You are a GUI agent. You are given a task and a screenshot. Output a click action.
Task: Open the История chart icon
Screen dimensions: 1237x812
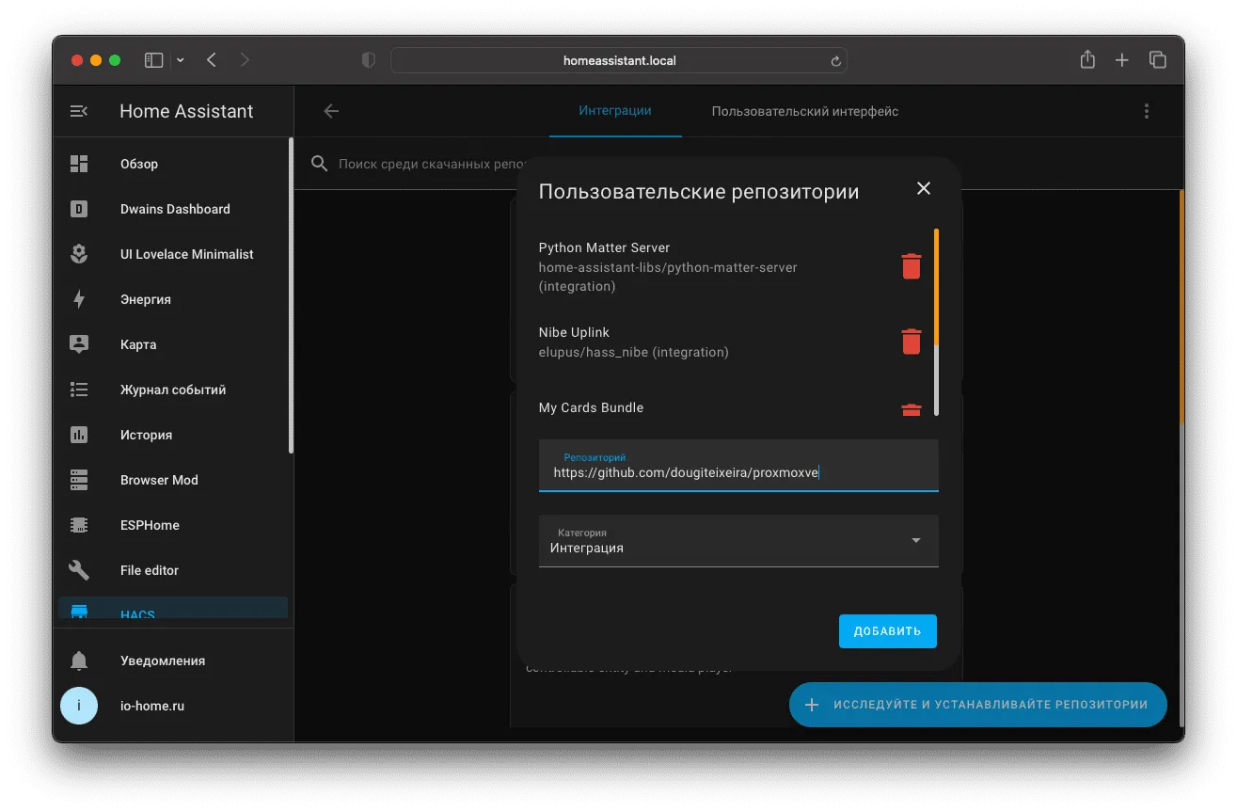[x=79, y=435]
